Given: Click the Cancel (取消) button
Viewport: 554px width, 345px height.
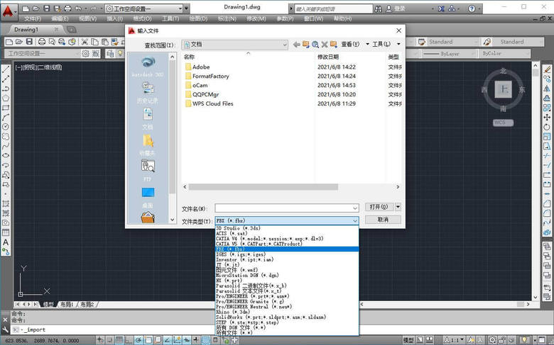Looking at the screenshot, I should 383,220.
